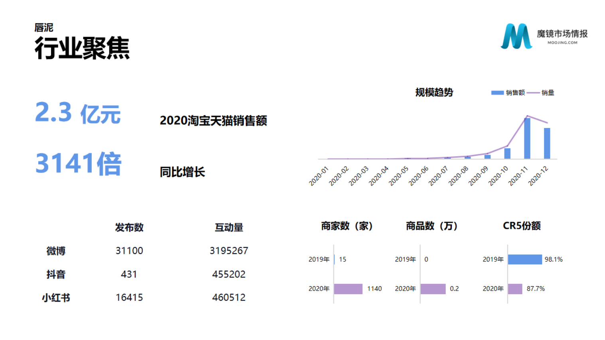
Task: Click the Moojing blue M logo
Action: click(516, 36)
